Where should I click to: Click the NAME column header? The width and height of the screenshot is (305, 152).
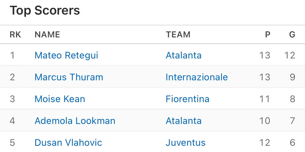tap(47, 35)
